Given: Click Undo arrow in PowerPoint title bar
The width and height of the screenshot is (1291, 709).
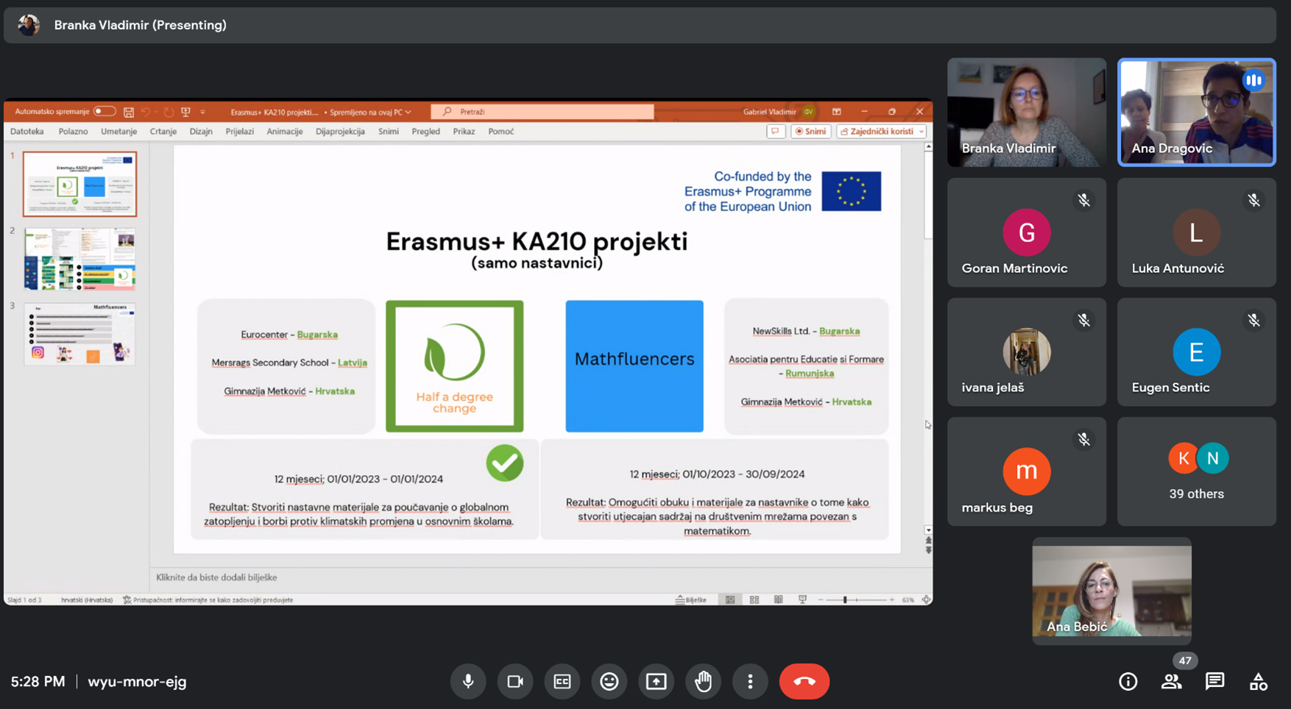Looking at the screenshot, I should click(x=145, y=112).
